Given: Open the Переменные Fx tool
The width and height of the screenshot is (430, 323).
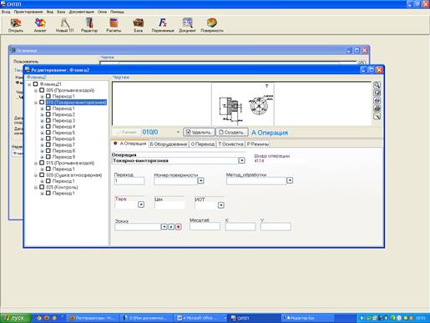Looking at the screenshot, I should coord(163,25).
